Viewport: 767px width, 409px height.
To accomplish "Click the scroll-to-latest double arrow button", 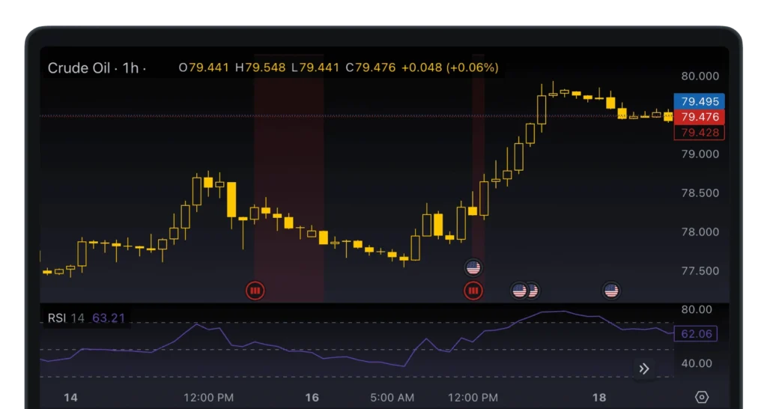I will coord(643,369).
